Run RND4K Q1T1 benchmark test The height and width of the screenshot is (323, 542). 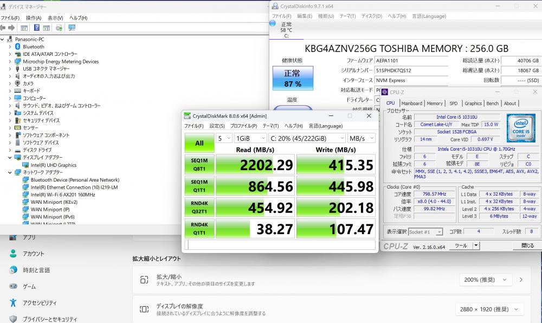tap(199, 229)
